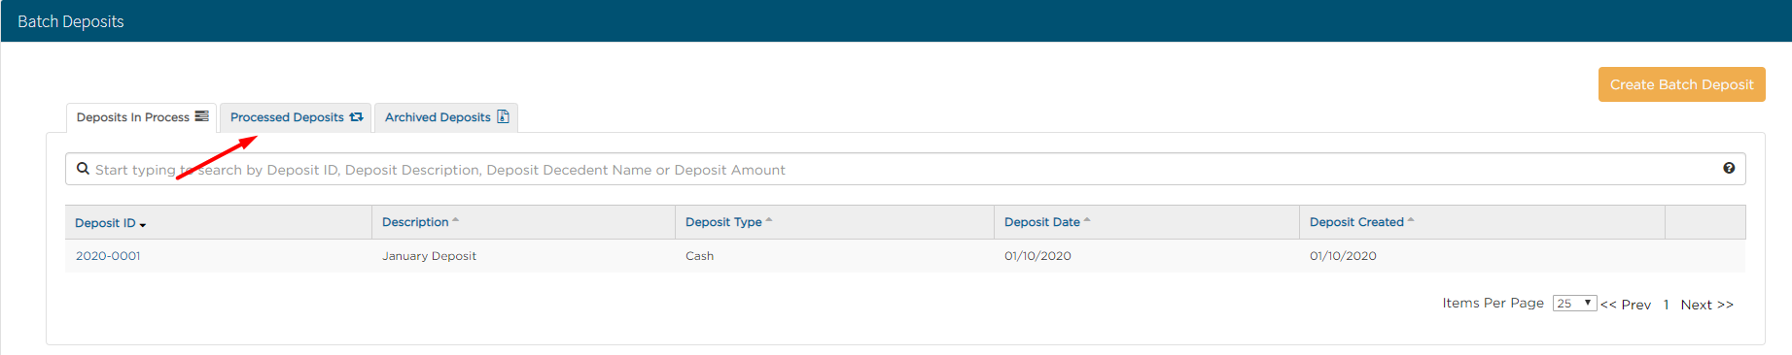The image size is (1792, 355).
Task: Click Create Batch Deposit button
Action: pyautogui.click(x=1681, y=84)
